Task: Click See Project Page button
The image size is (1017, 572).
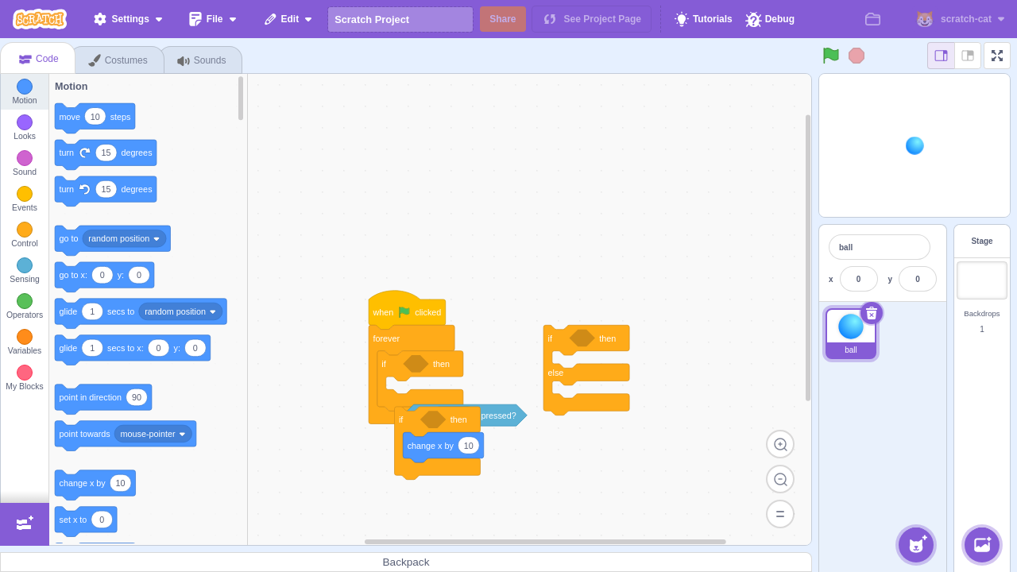Action: [x=592, y=19]
